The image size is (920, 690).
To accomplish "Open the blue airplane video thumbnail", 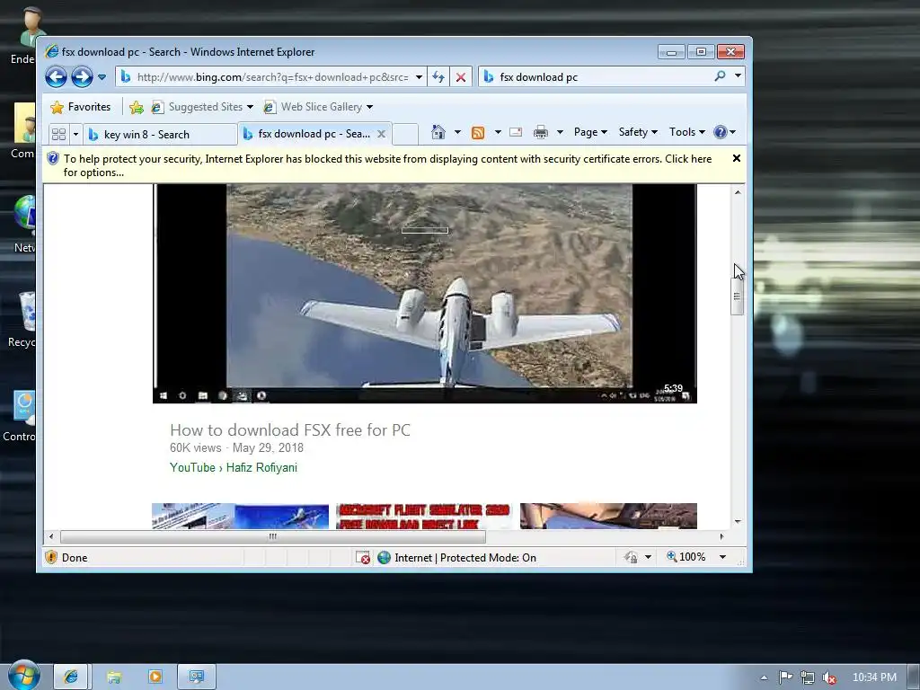I will coord(240,516).
